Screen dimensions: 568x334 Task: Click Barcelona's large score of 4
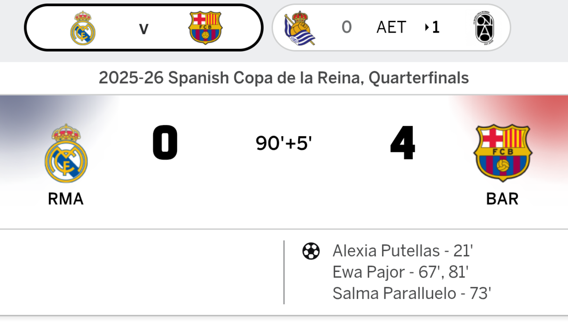pyautogui.click(x=403, y=143)
